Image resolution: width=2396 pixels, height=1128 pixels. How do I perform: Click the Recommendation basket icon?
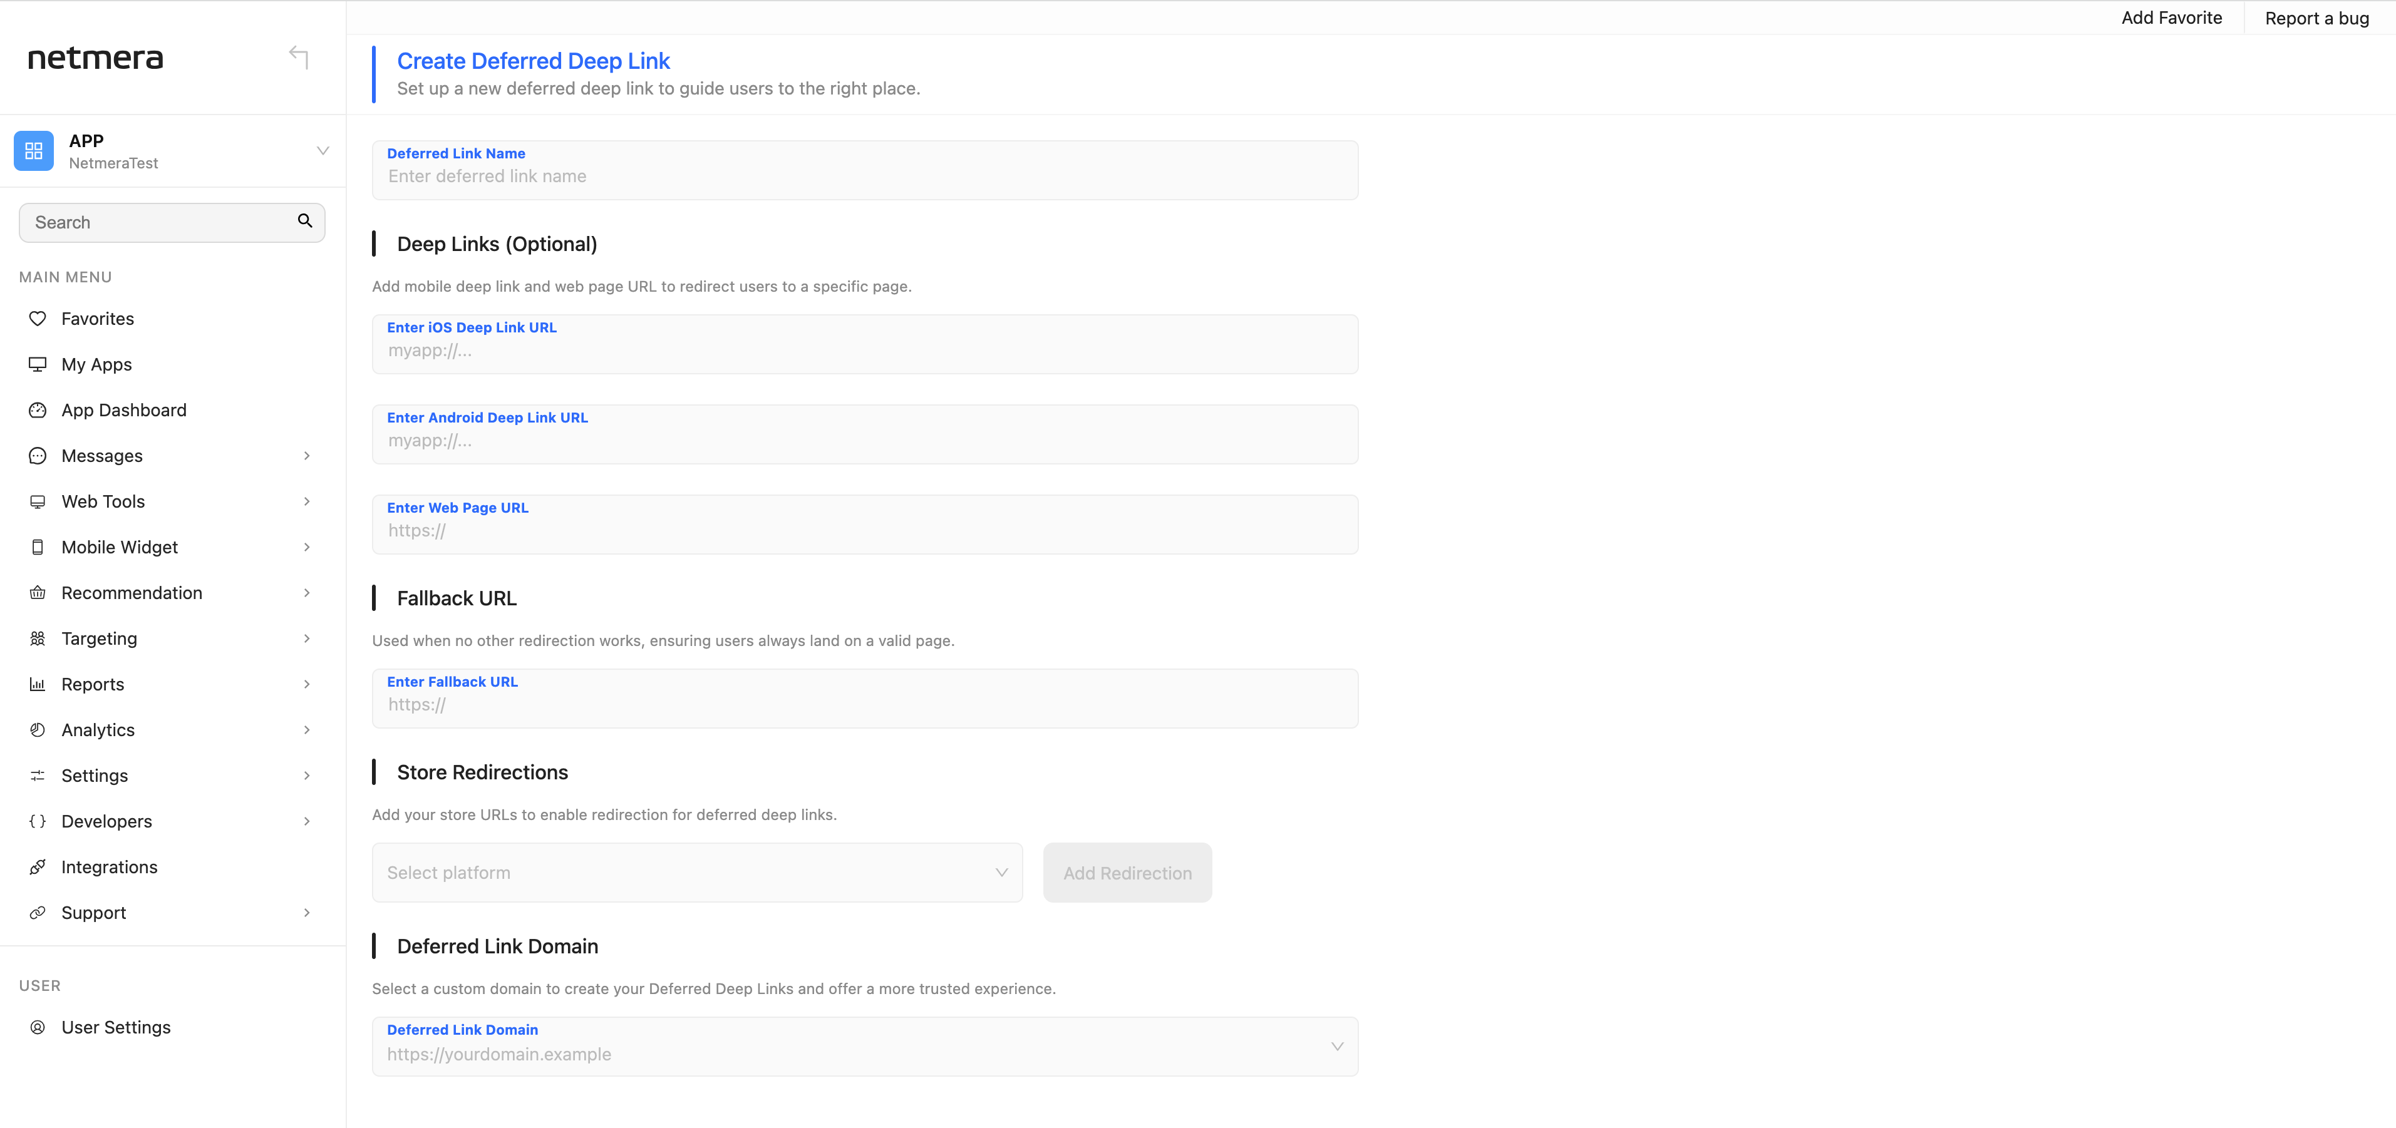pyautogui.click(x=37, y=593)
